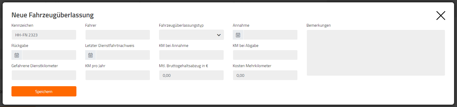Save with the Speichern button
The height and width of the screenshot is (107, 457).
coord(44,91)
